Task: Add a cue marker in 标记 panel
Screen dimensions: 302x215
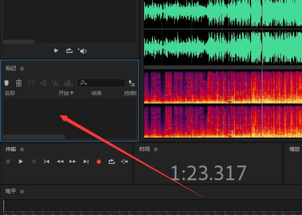Action: click(6, 83)
